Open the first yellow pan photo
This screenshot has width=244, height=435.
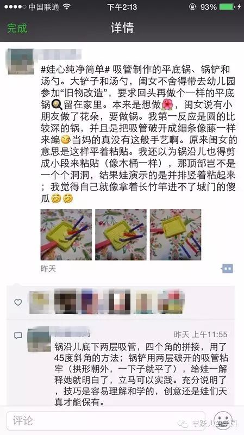click(66, 234)
